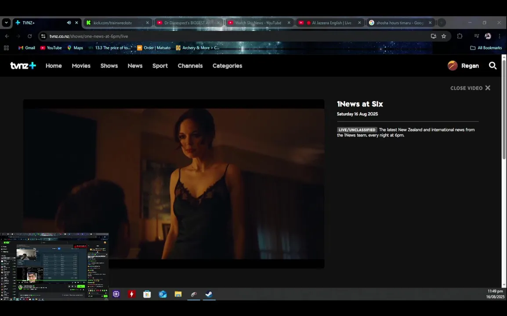Open the apps grid in bookmarks bar
The image size is (507, 316).
[6, 48]
